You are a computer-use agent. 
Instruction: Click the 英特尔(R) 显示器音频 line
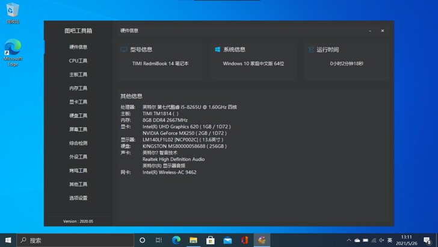click(x=164, y=166)
